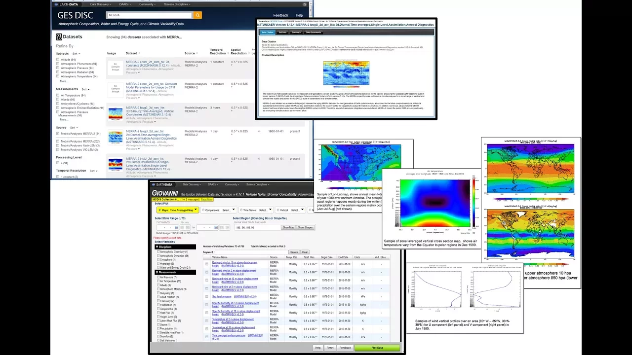The image size is (632, 355).
Task: Click the Help link in the GES DISC header
Action: 299,15
